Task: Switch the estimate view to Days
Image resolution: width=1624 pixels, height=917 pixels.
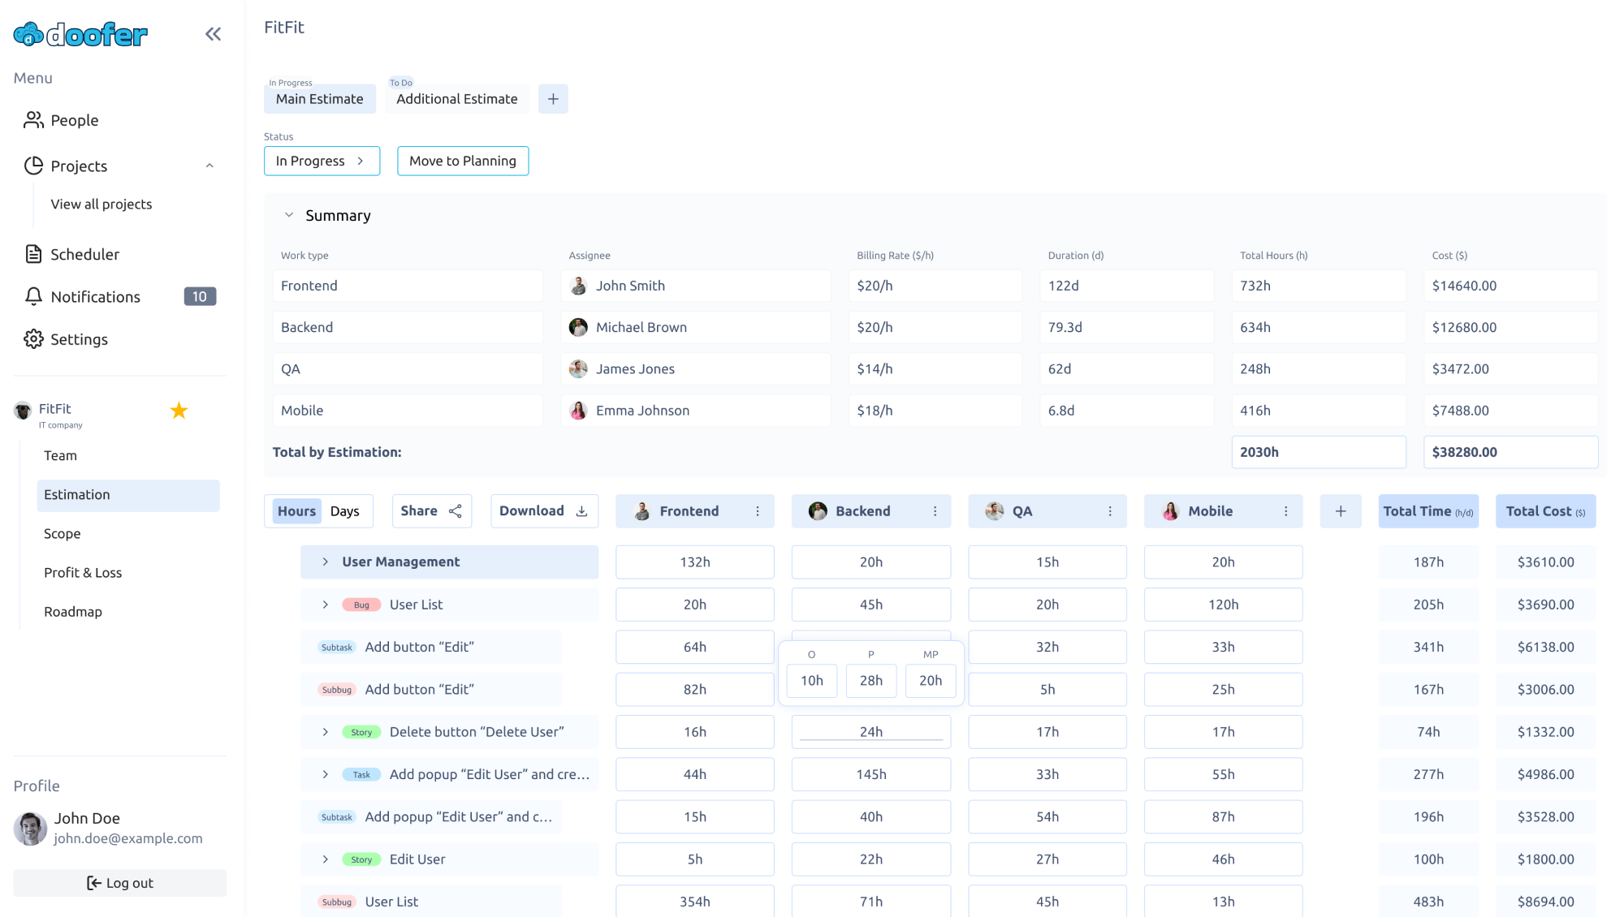Action: tap(345, 510)
